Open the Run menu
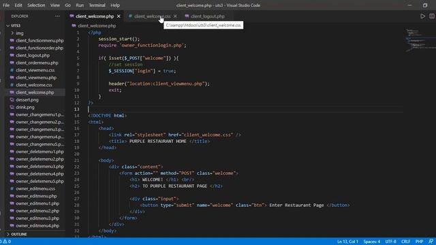Screen dimensions: 436x245 (80, 5)
